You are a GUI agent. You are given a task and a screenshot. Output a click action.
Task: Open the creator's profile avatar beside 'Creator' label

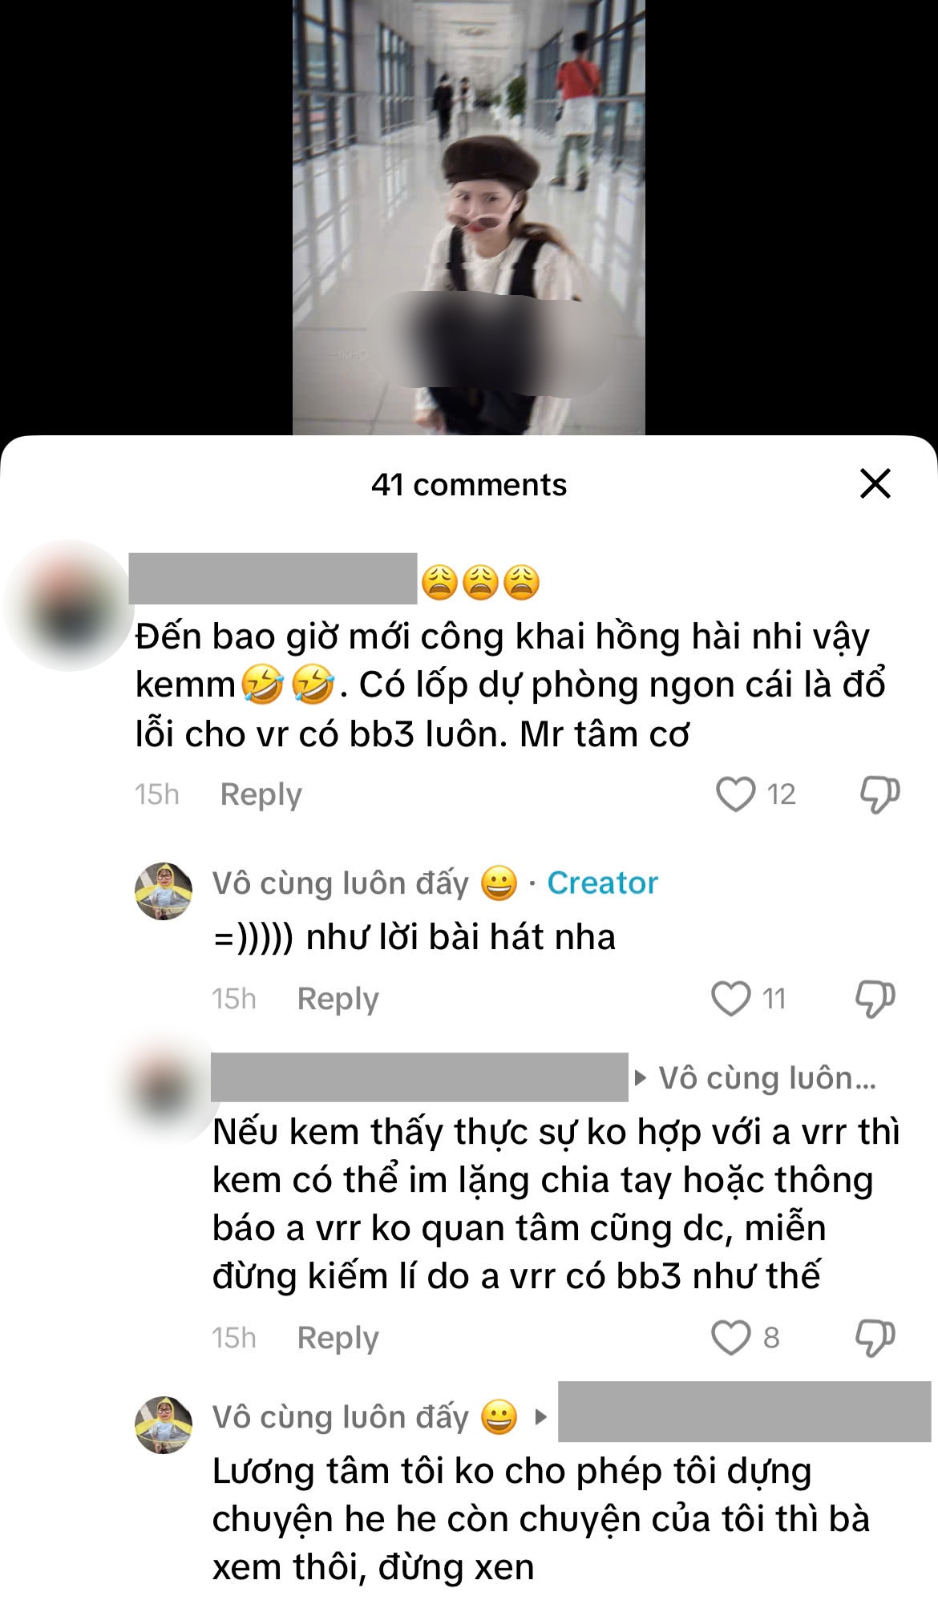click(164, 891)
